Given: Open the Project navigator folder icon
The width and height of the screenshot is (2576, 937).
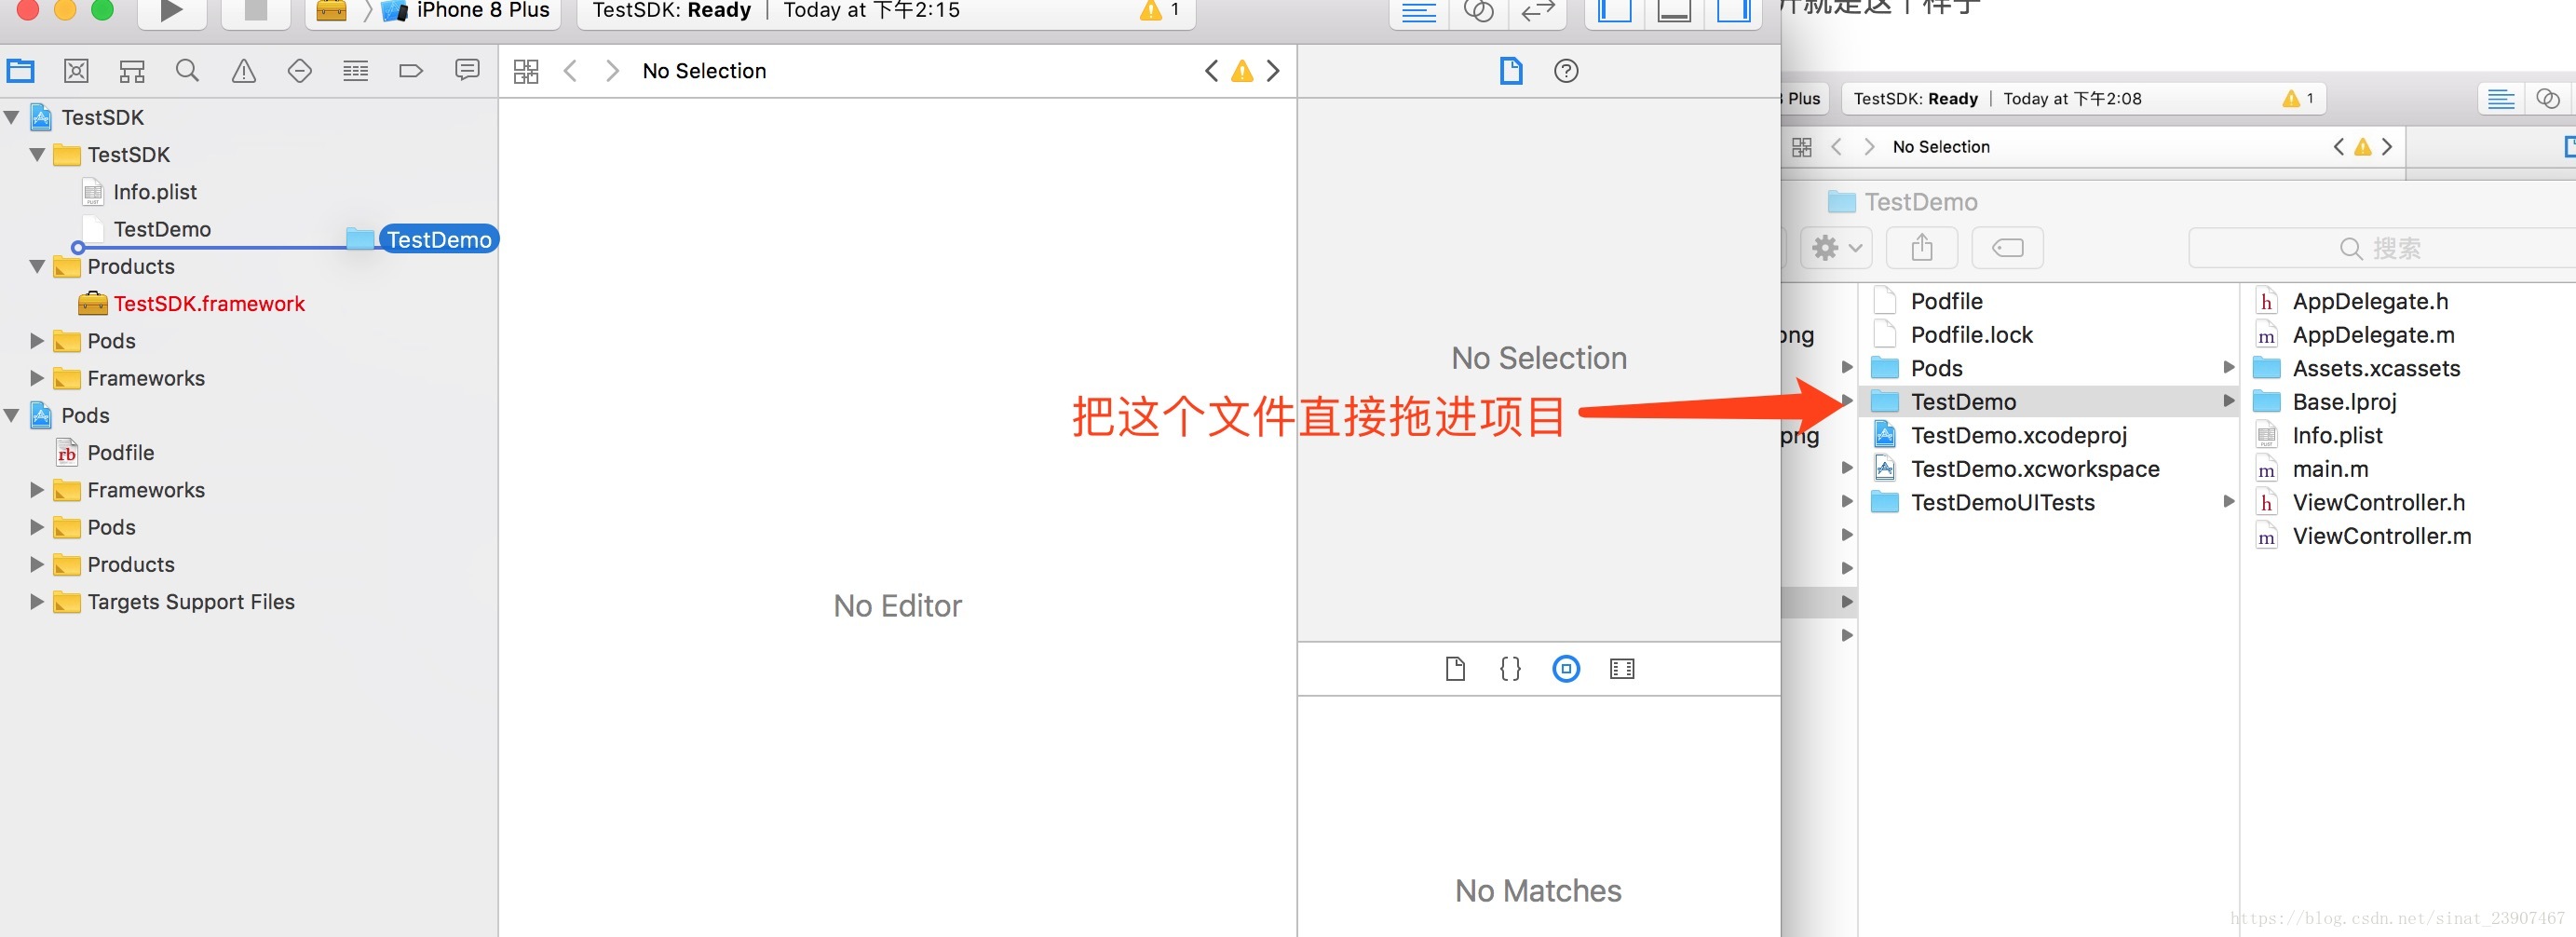Looking at the screenshot, I should tap(20, 71).
